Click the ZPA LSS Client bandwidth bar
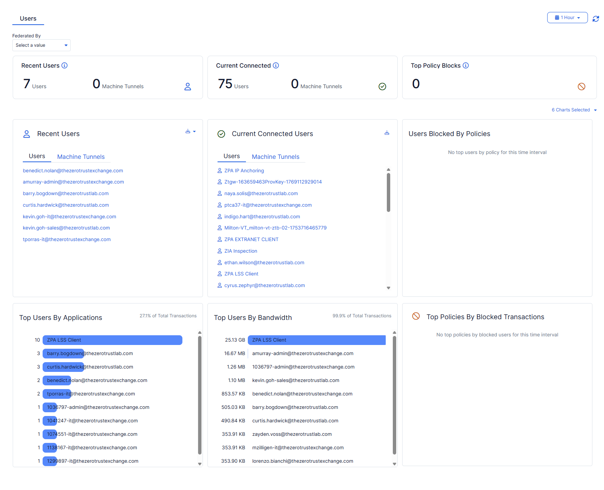Viewport: 604px width, 490px height. pyautogui.click(x=317, y=340)
